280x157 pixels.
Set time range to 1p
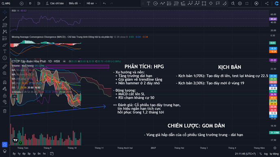pyautogui.click(x=34, y=154)
